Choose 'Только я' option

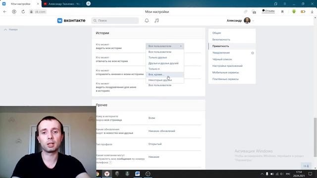coord(165,69)
